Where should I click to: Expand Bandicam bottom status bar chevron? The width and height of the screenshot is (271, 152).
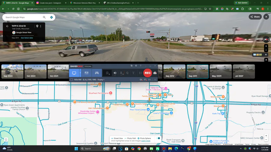pos(155,80)
